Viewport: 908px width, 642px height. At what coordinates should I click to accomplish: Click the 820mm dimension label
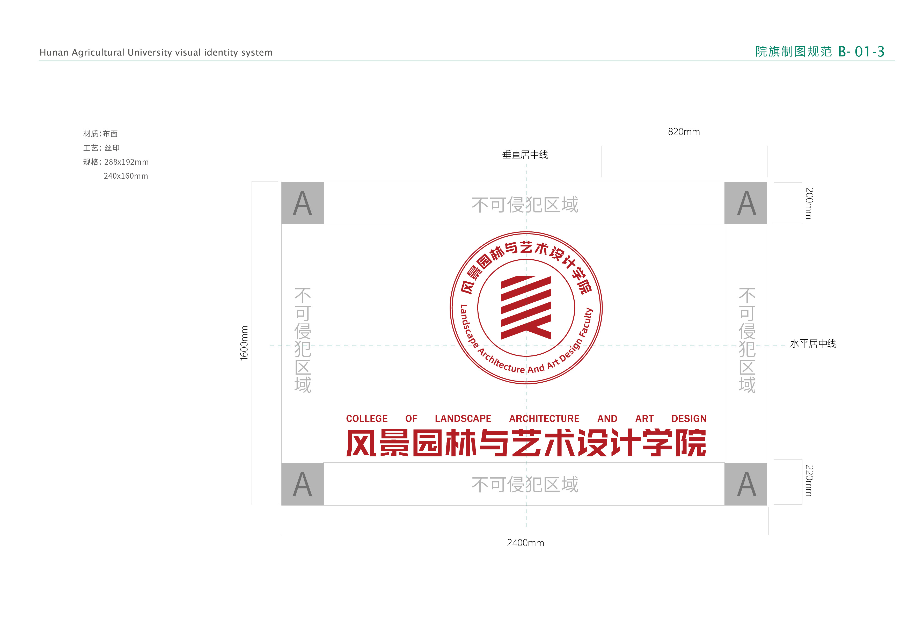coord(684,132)
